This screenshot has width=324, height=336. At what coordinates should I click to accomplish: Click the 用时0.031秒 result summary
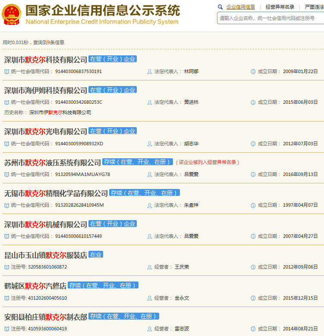[x=33, y=42]
